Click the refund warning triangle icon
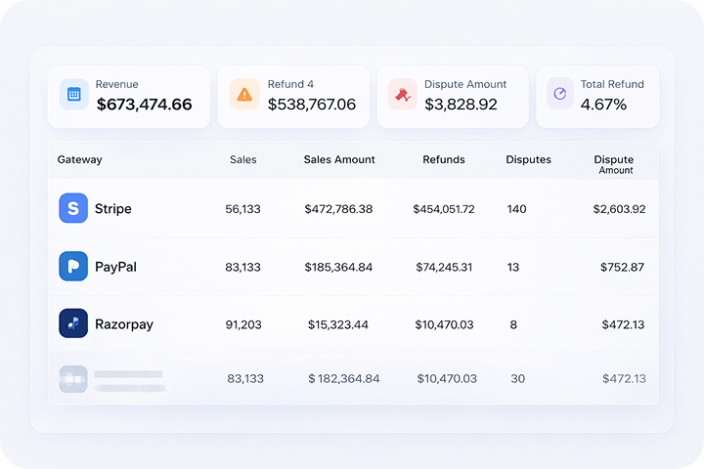 244,95
